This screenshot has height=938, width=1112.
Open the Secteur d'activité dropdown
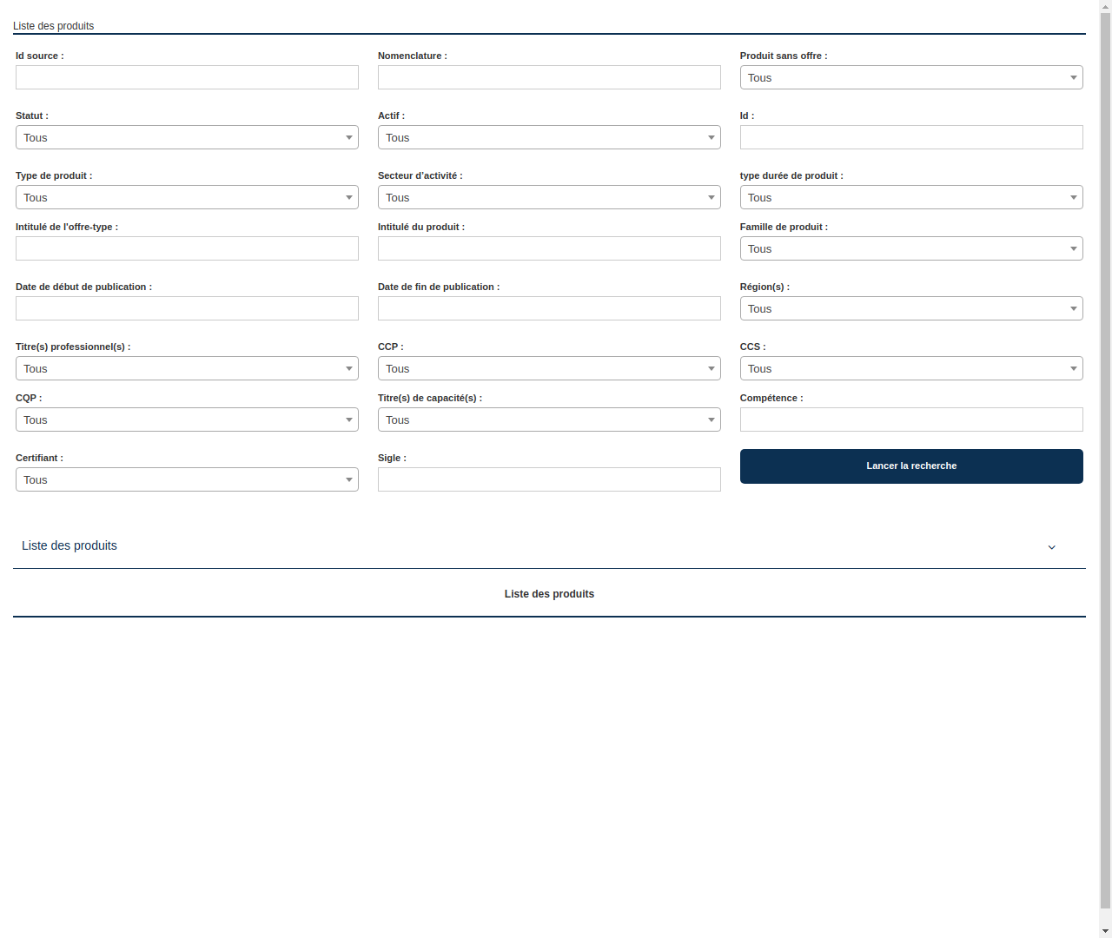pos(549,197)
